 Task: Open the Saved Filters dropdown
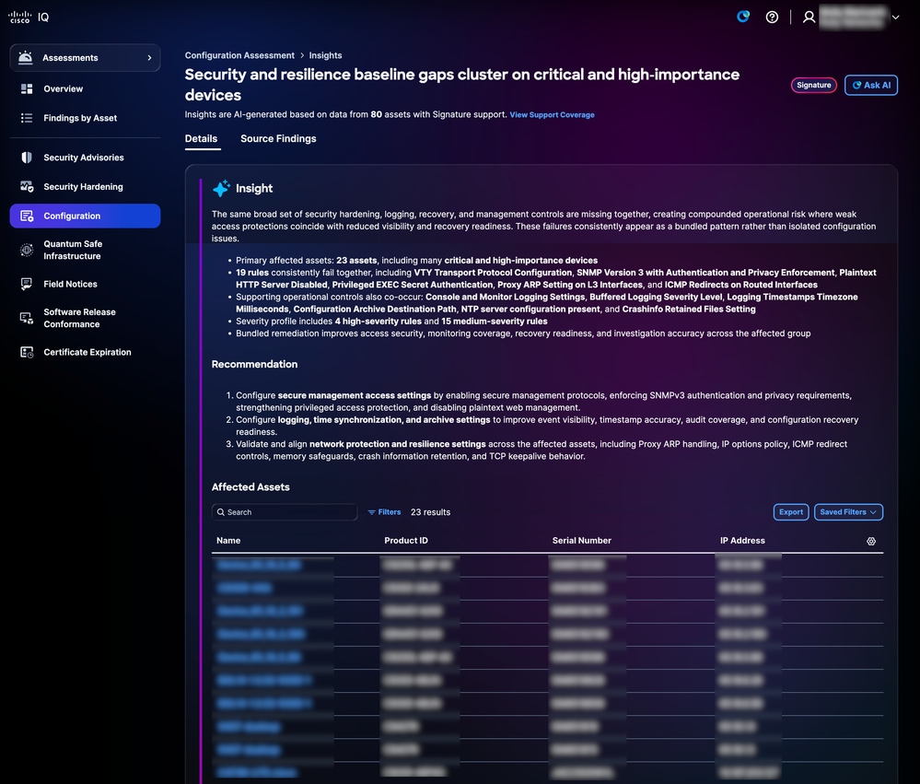pyautogui.click(x=848, y=512)
